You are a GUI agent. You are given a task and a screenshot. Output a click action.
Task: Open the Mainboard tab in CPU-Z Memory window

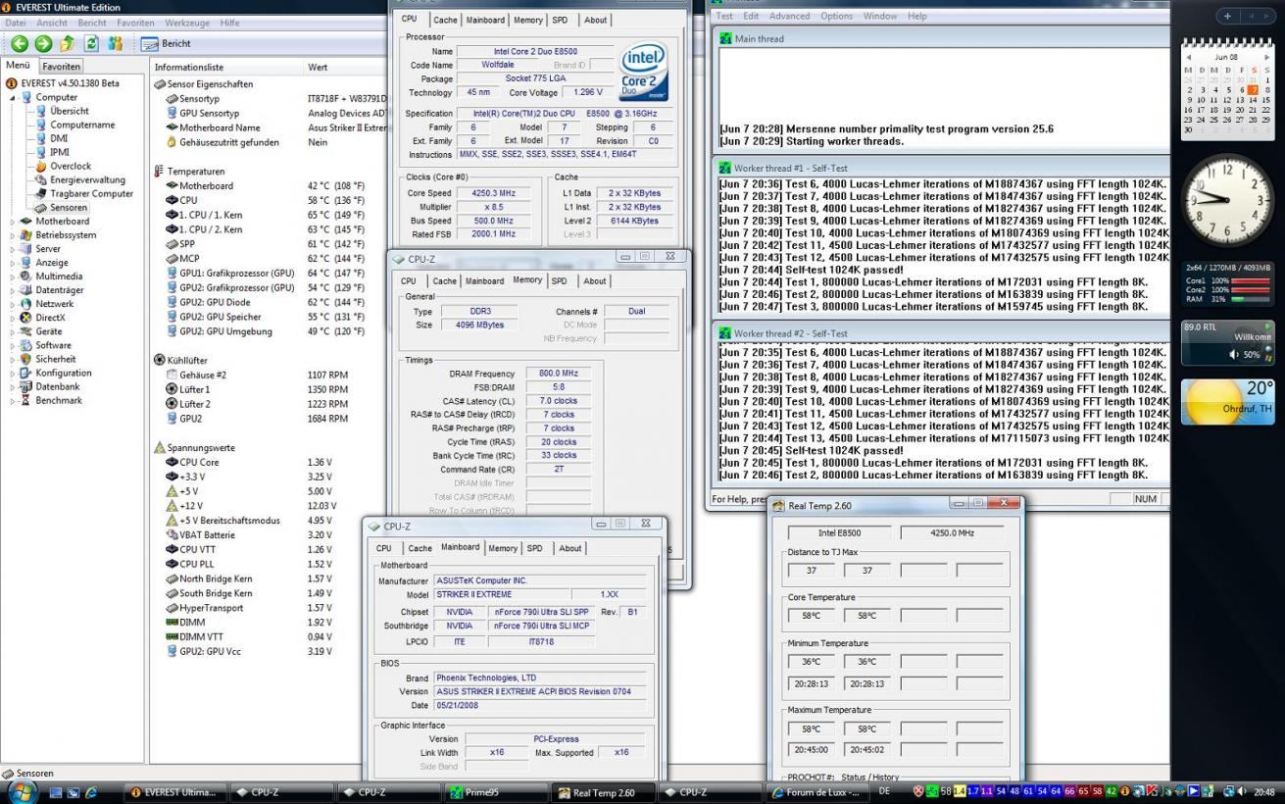coord(484,280)
